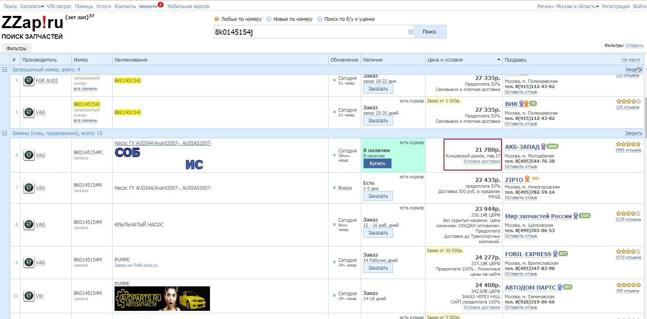Image resolution: width=647 pixels, height=319 pixels.
Task: Open the Мобильная версия link
Action: (188, 7)
